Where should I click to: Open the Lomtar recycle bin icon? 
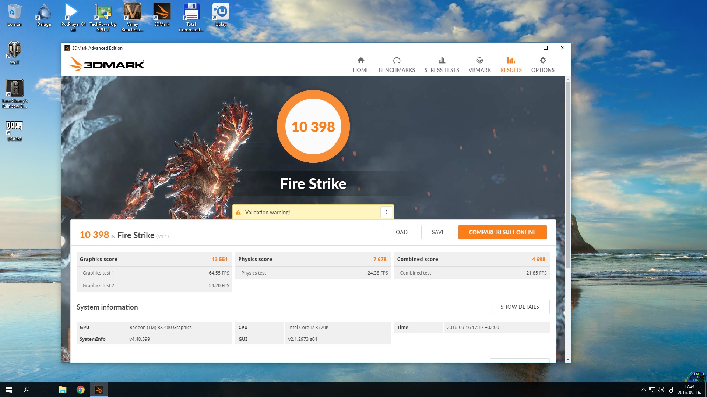coord(15,15)
